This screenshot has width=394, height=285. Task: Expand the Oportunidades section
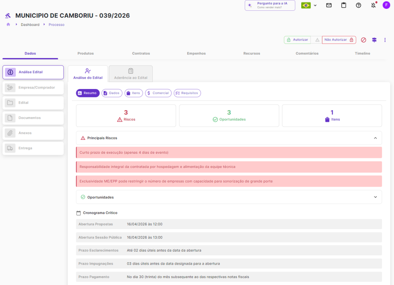tap(375, 197)
